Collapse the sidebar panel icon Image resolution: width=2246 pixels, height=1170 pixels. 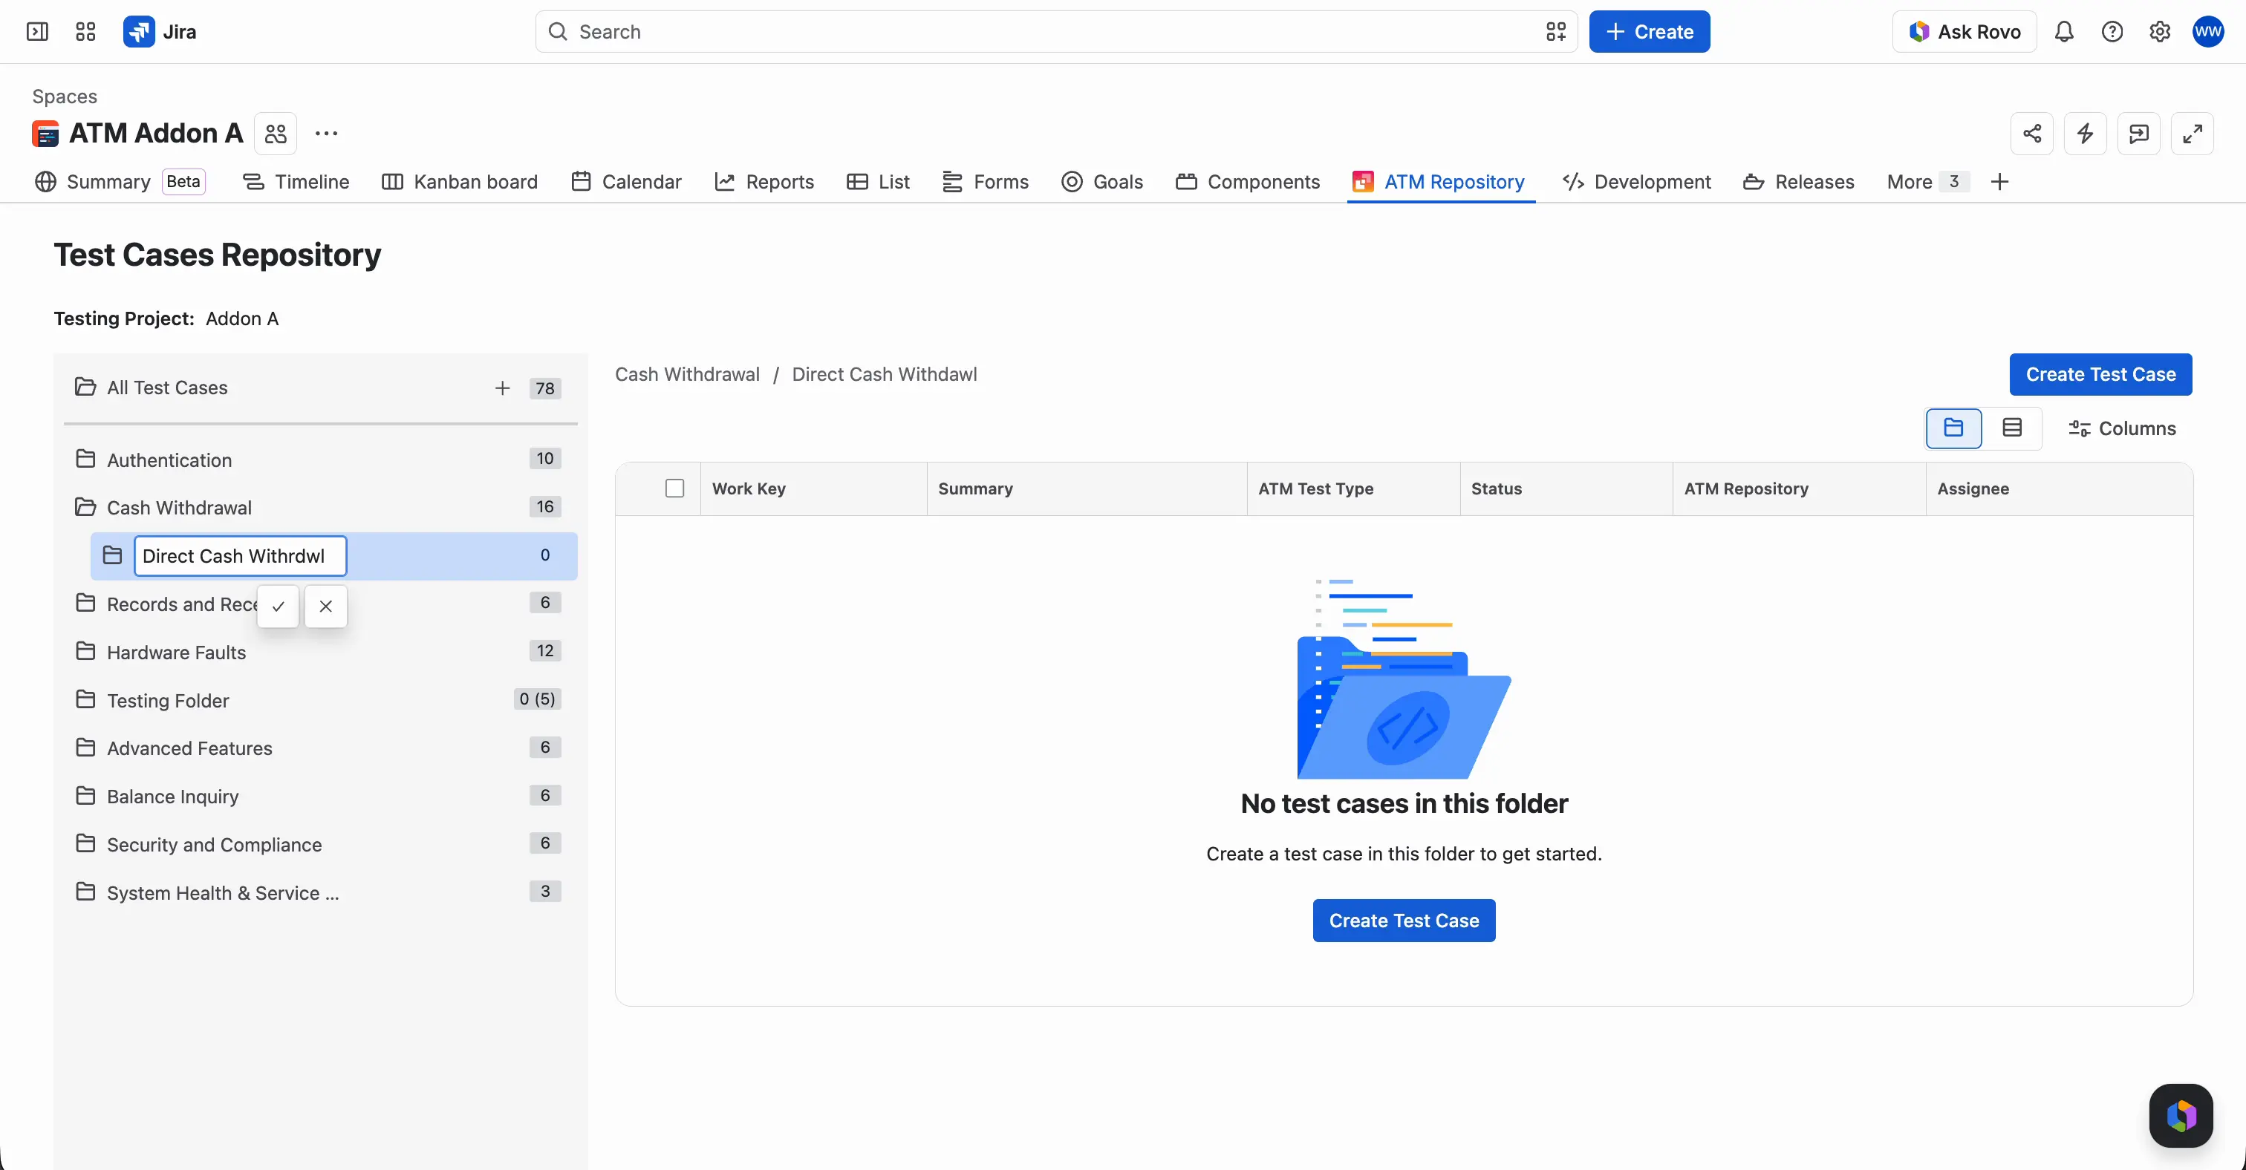pyautogui.click(x=37, y=32)
